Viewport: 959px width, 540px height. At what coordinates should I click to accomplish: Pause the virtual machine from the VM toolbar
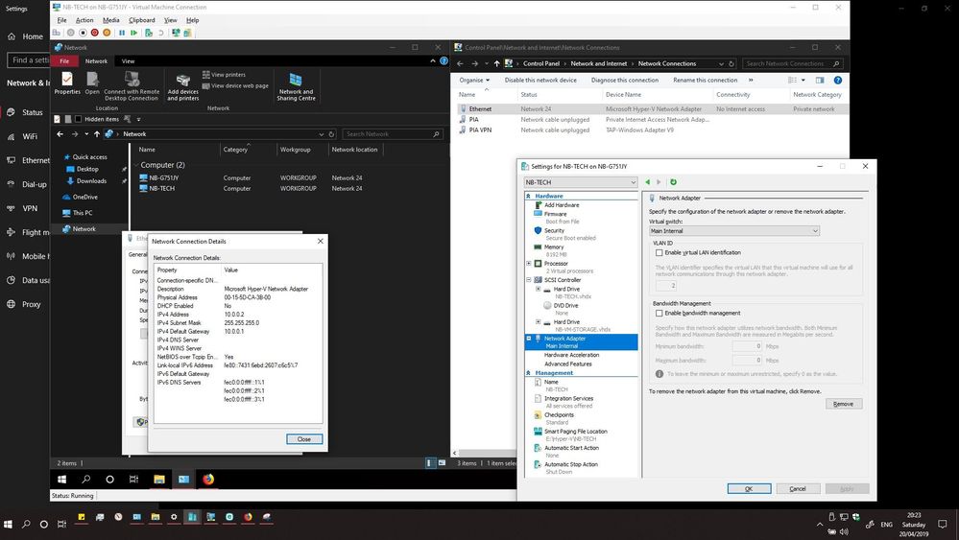tap(122, 33)
